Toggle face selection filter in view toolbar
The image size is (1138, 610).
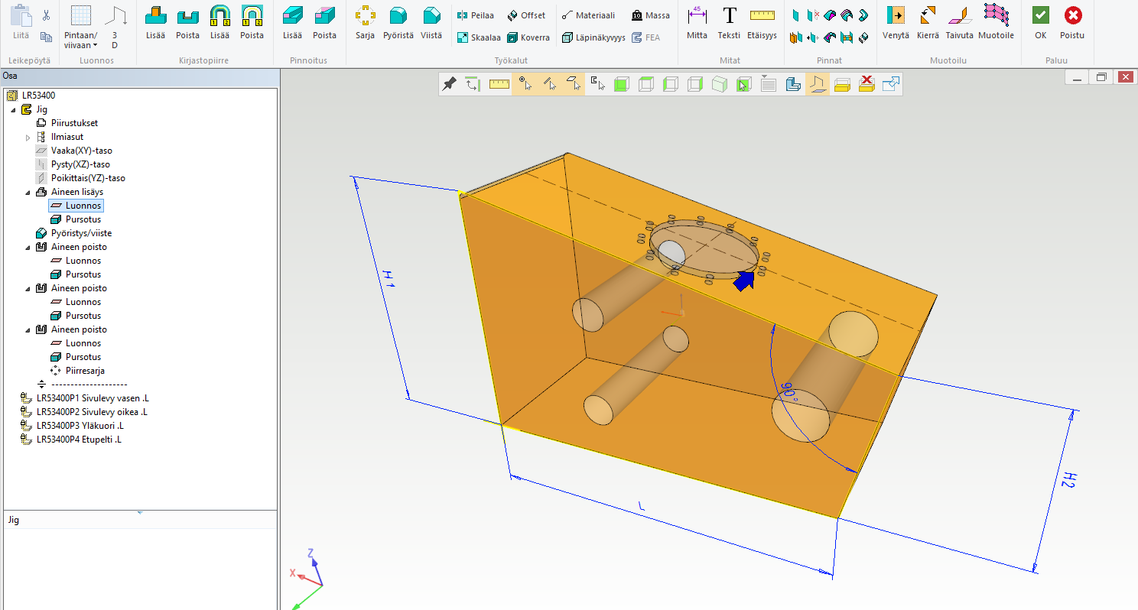click(x=573, y=84)
